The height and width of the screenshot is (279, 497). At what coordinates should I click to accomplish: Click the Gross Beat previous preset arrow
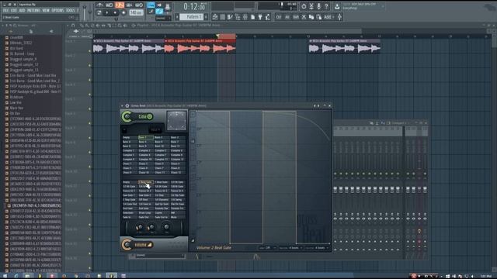click(315, 106)
